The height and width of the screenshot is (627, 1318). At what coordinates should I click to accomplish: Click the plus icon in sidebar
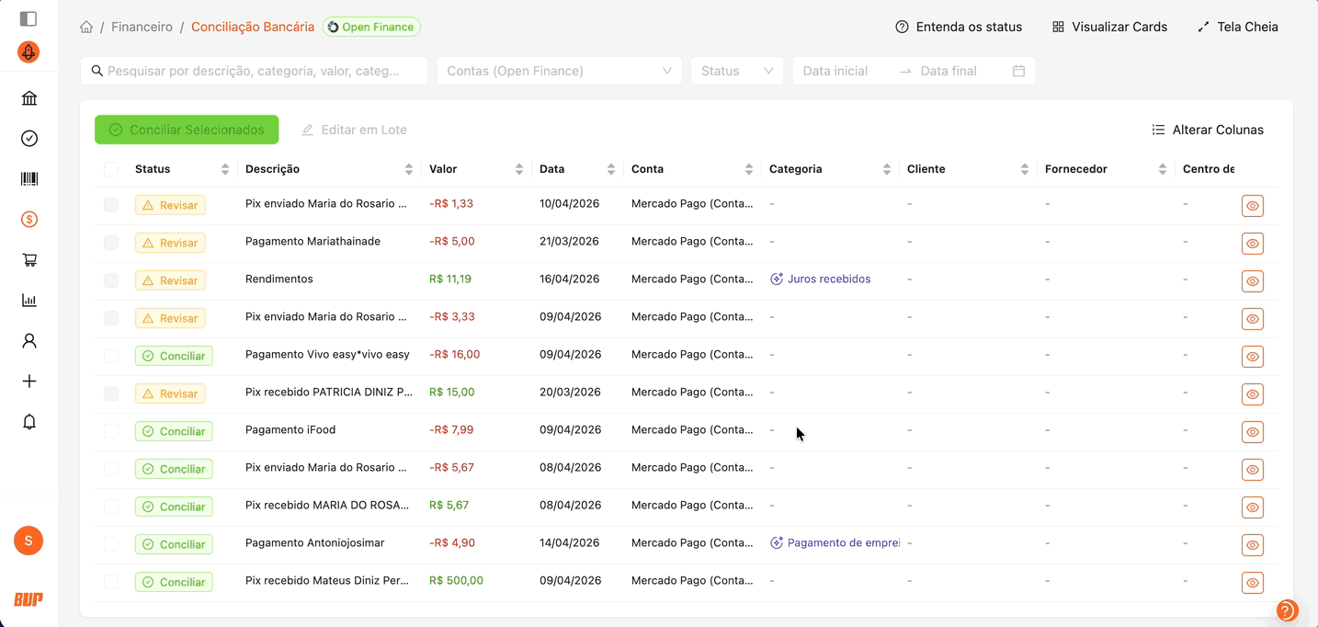pyautogui.click(x=29, y=382)
